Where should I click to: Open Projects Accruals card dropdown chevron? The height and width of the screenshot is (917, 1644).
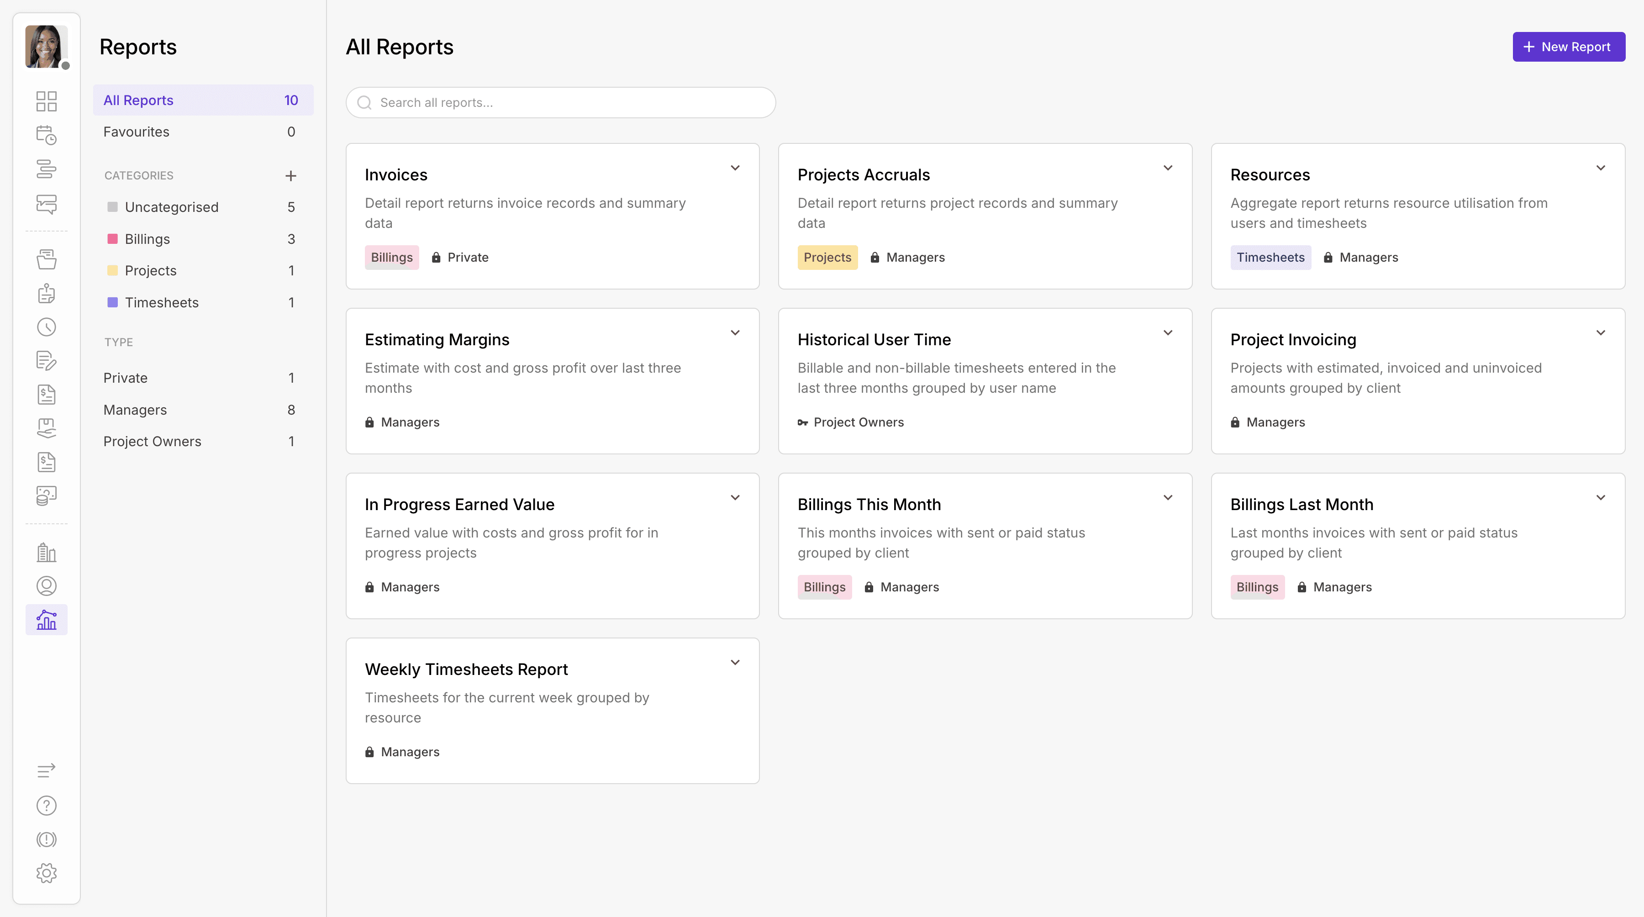(1168, 168)
